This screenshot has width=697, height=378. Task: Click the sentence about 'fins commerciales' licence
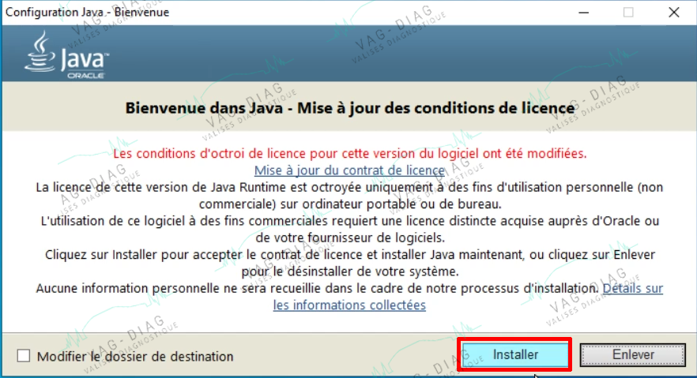point(350,230)
